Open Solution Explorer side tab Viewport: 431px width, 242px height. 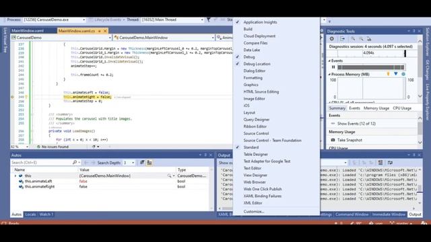pos(427,42)
